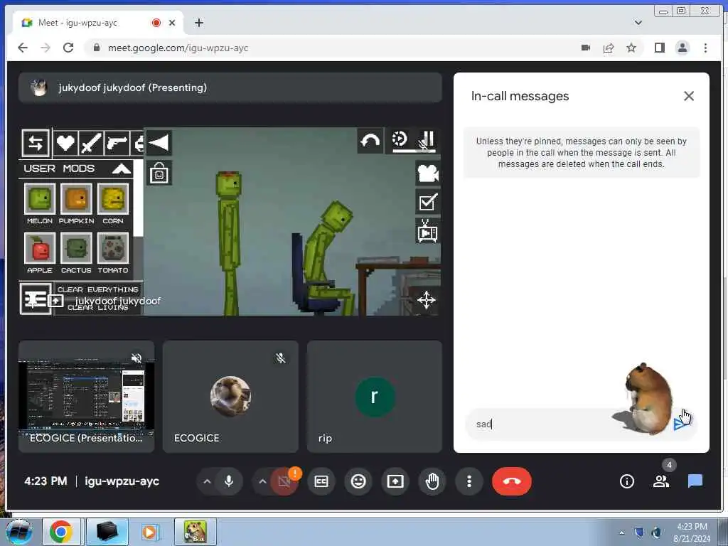Open the emoji reactions button
The image size is (728, 546).
pyautogui.click(x=358, y=481)
